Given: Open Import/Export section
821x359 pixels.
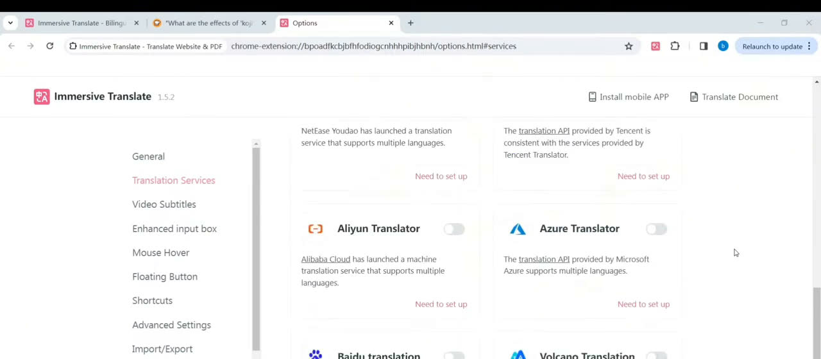Looking at the screenshot, I should click(x=162, y=349).
